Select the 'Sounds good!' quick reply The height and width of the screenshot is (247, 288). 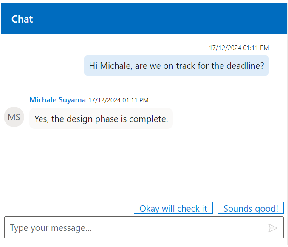[x=251, y=208]
